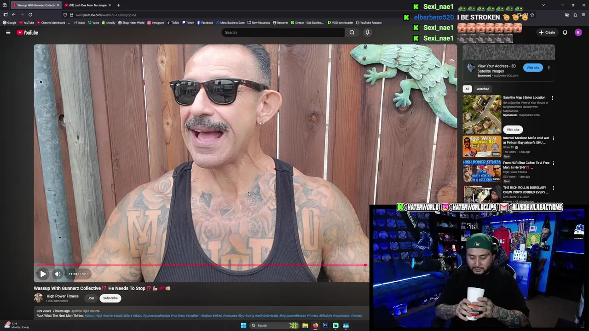Open High Power Fitness channel avatar
Screen dimensions: 589x331
click(38, 298)
